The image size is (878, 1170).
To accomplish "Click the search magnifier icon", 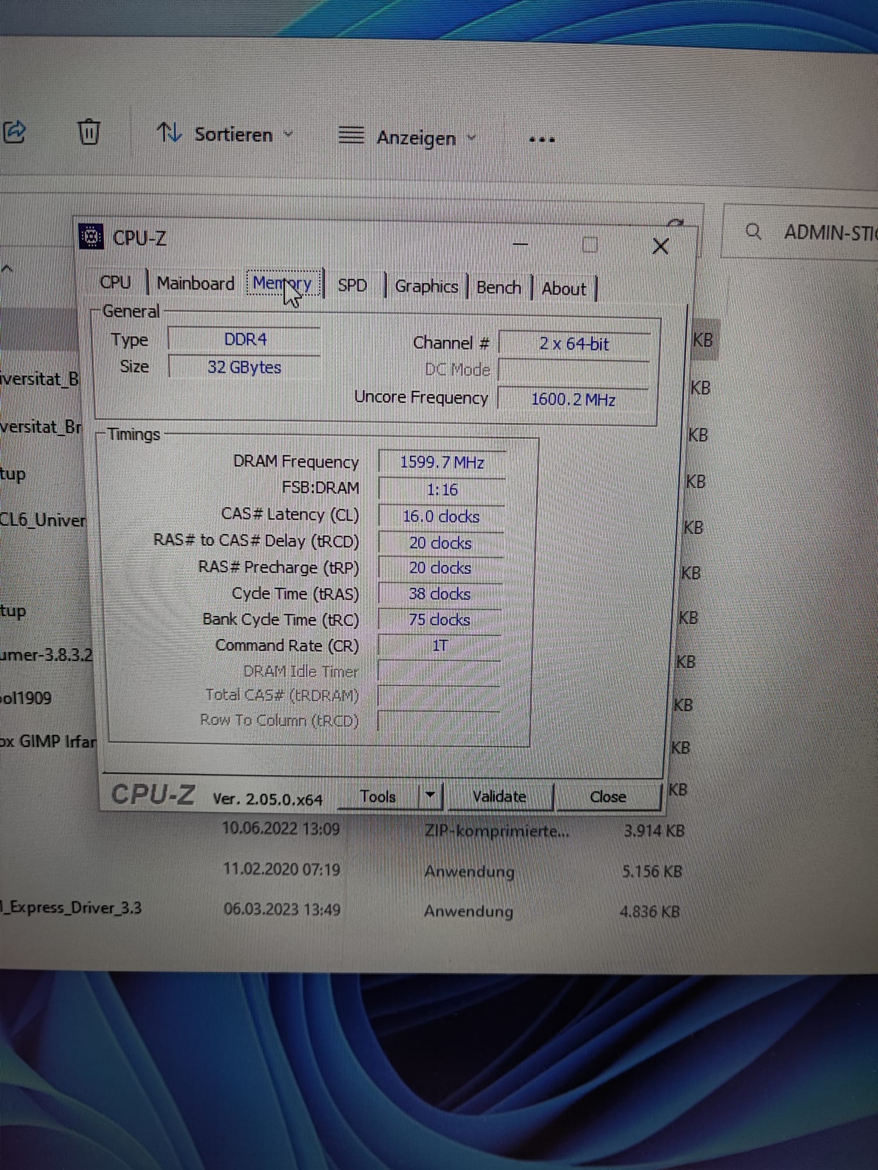I will (x=753, y=232).
